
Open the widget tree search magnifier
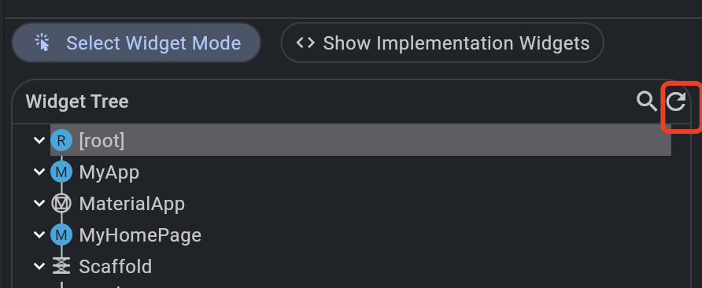(x=646, y=102)
